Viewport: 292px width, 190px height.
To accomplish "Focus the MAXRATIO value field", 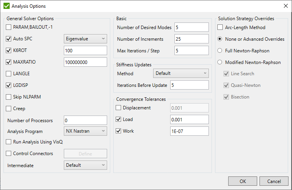I will 85,62.
